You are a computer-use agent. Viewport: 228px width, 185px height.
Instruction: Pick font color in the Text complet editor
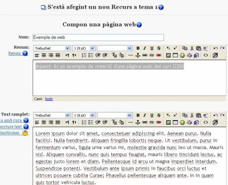[115, 122]
